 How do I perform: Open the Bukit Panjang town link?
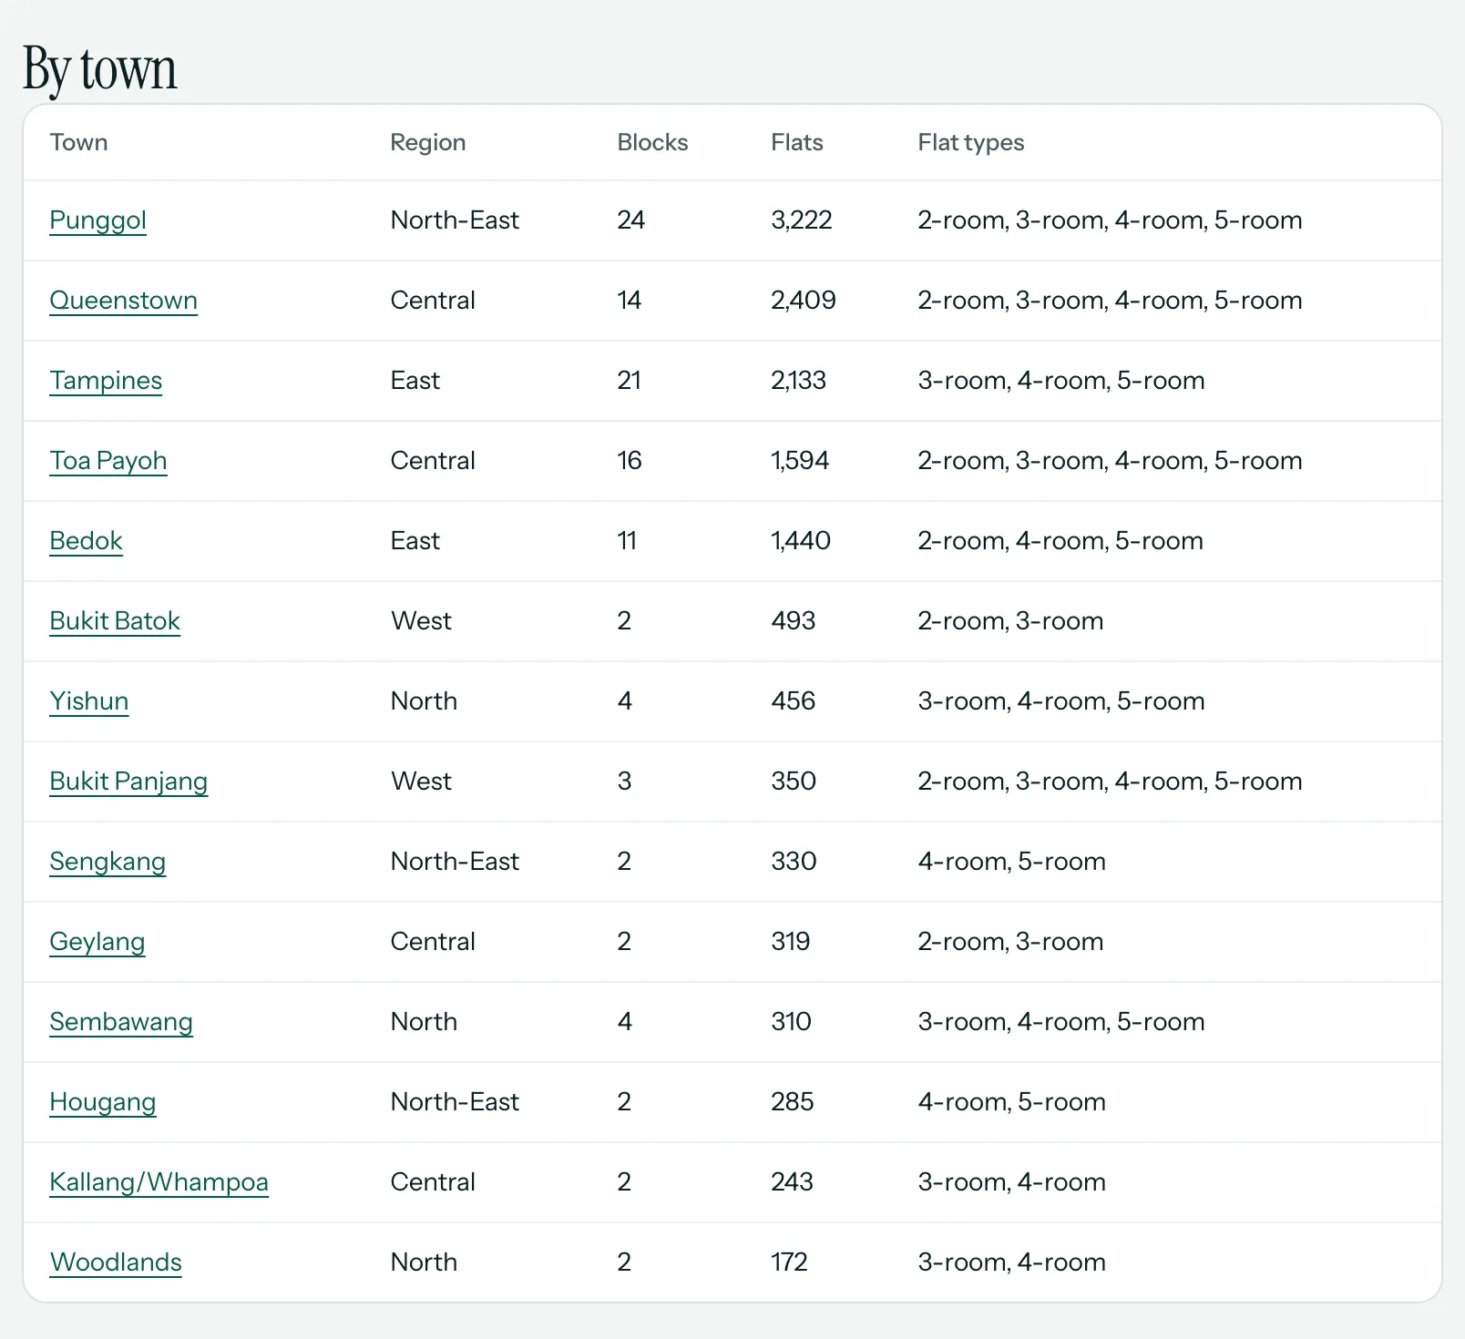click(x=128, y=782)
